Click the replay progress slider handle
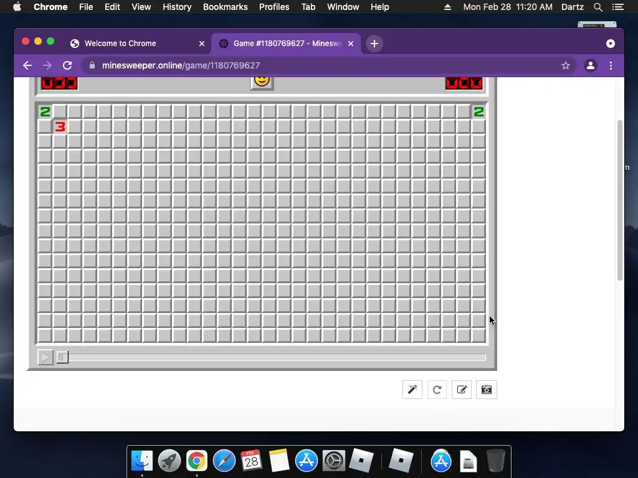This screenshot has width=638, height=478. (x=62, y=357)
